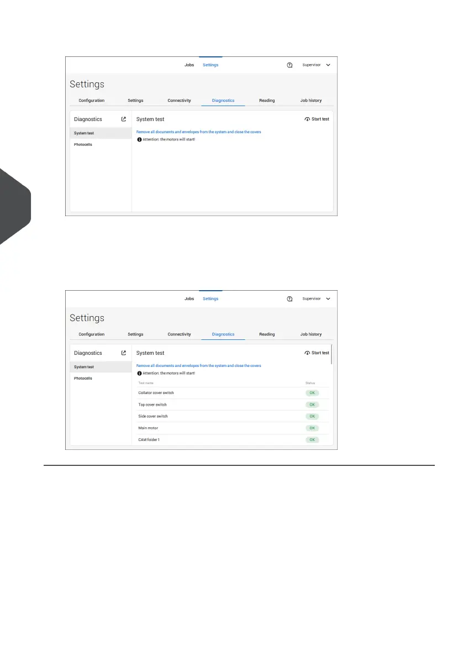Click Main motor test row
The height and width of the screenshot is (661, 463).
[233, 428]
